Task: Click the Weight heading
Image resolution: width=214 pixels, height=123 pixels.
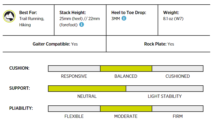Action: click(171, 12)
